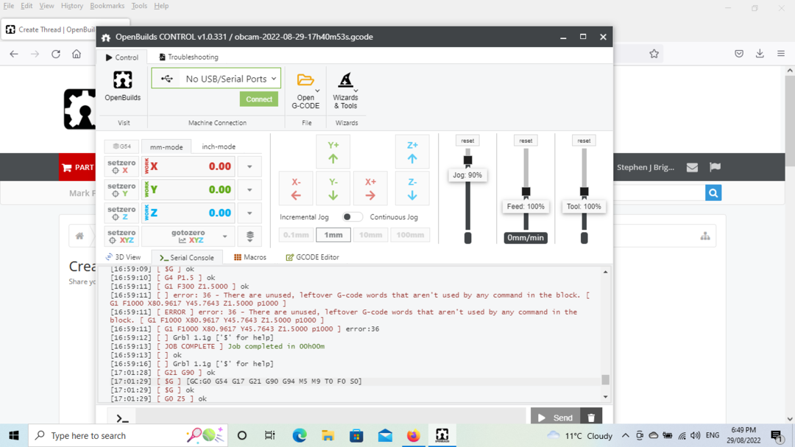The height and width of the screenshot is (447, 795).
Task: Expand the gotozero XYZ dropdown arrow
Action: (225, 236)
